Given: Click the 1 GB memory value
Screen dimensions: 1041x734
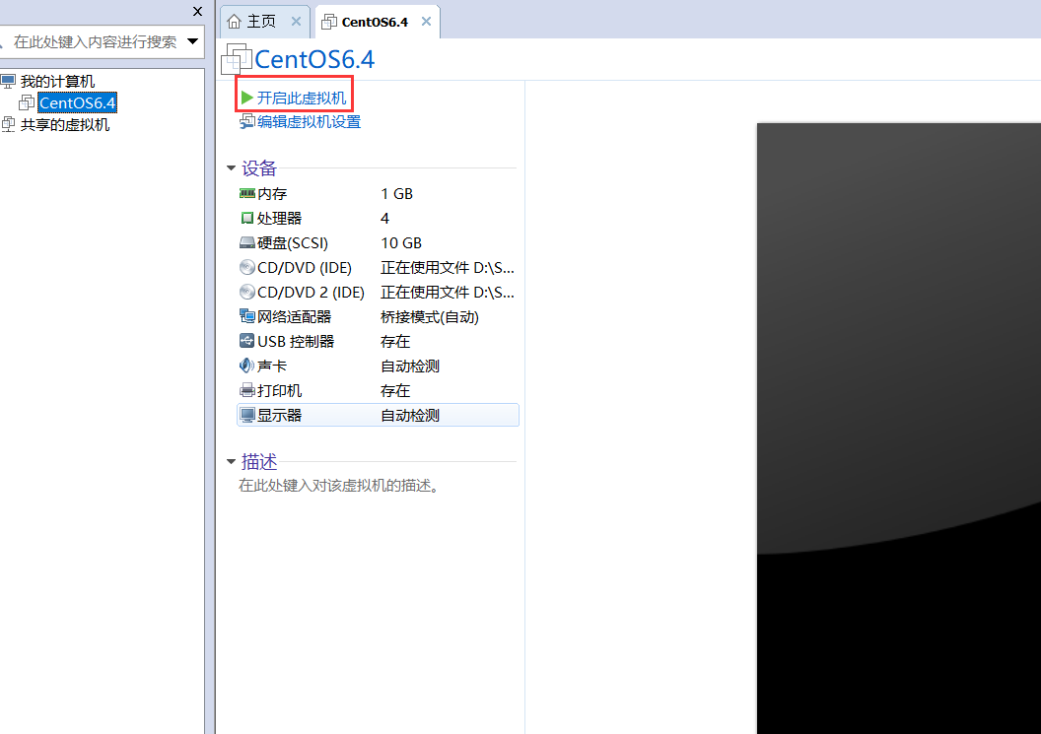Looking at the screenshot, I should (396, 193).
